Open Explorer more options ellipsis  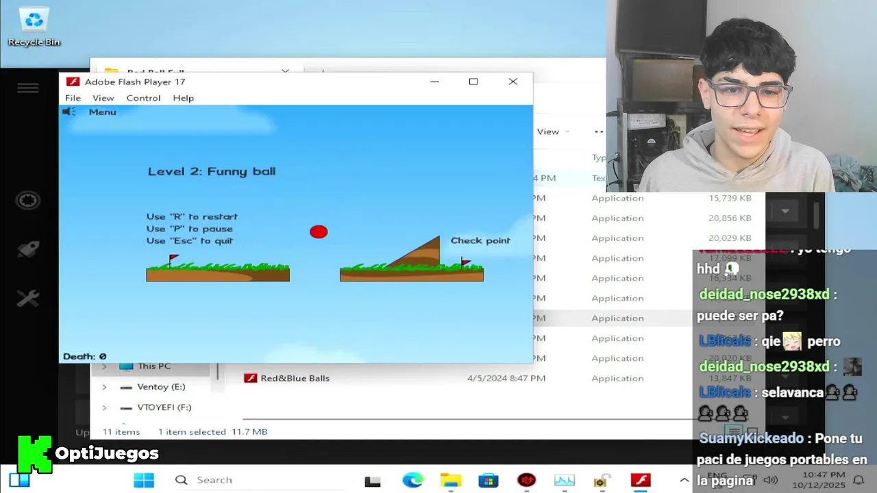(599, 131)
